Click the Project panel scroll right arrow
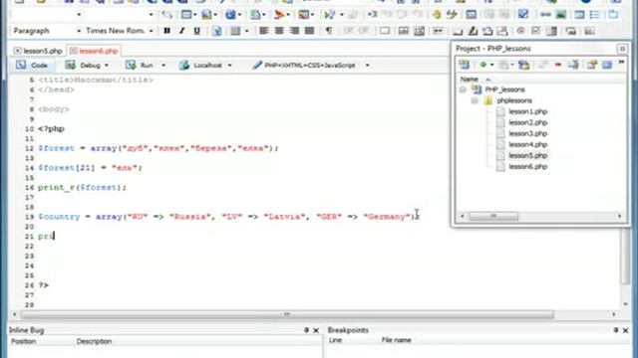This screenshot has width=638, height=358. coord(620,216)
